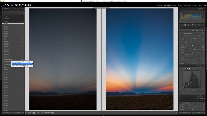Add a new snapshot with the plus icon
207x116 pixels.
pyautogui.click(x=23, y=19)
